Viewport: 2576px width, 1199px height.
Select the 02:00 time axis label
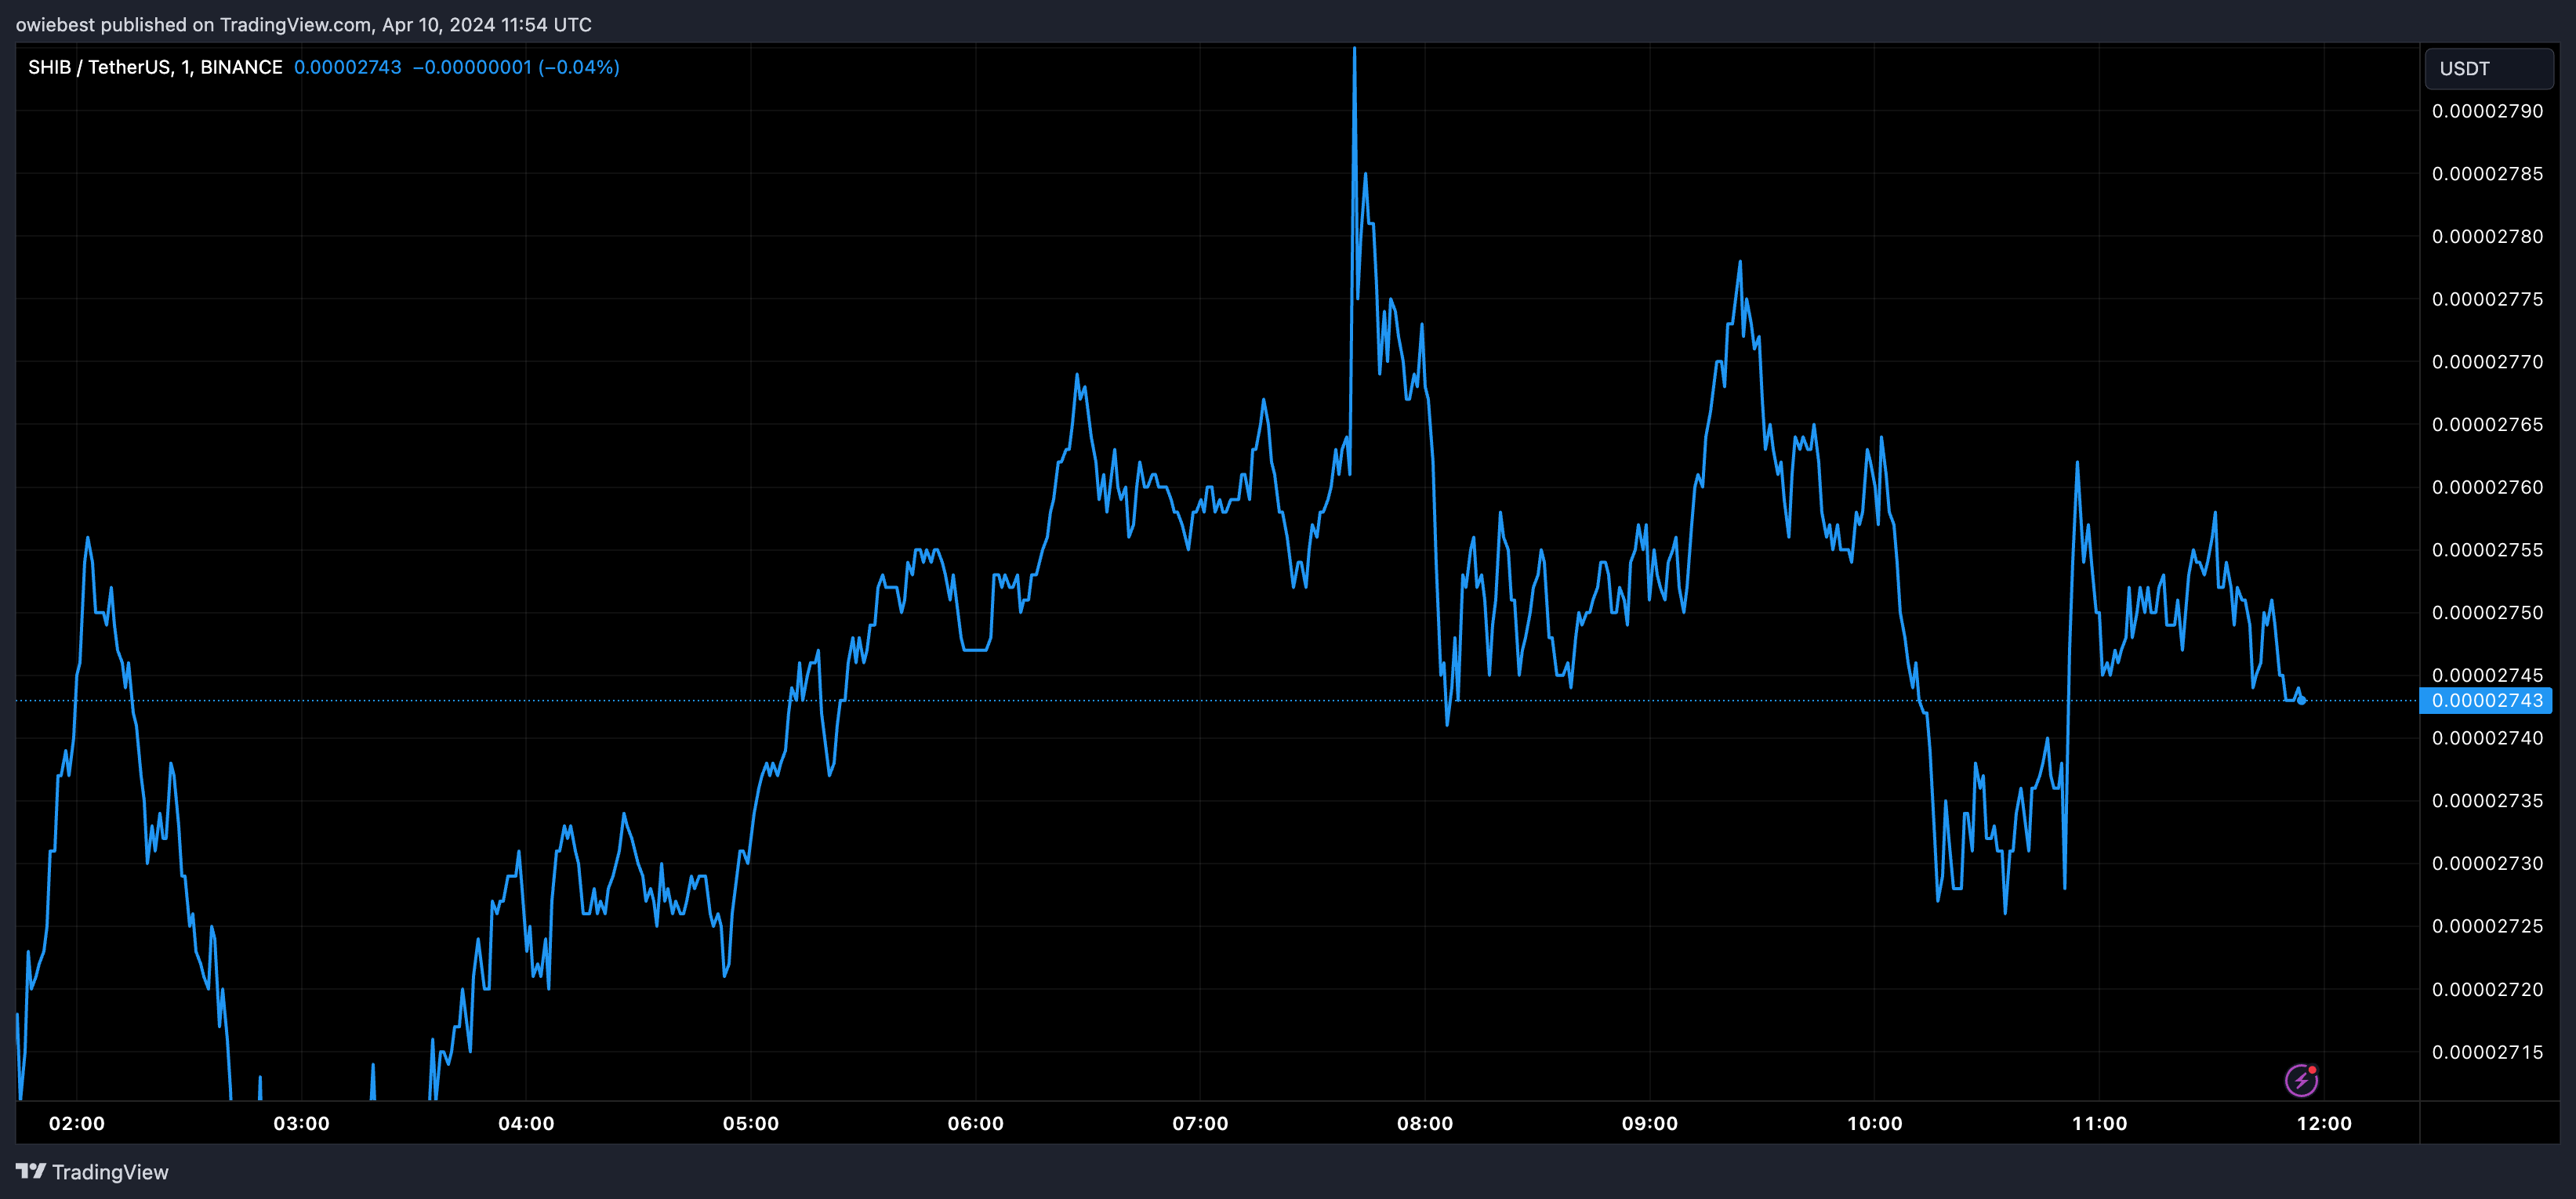point(76,1123)
